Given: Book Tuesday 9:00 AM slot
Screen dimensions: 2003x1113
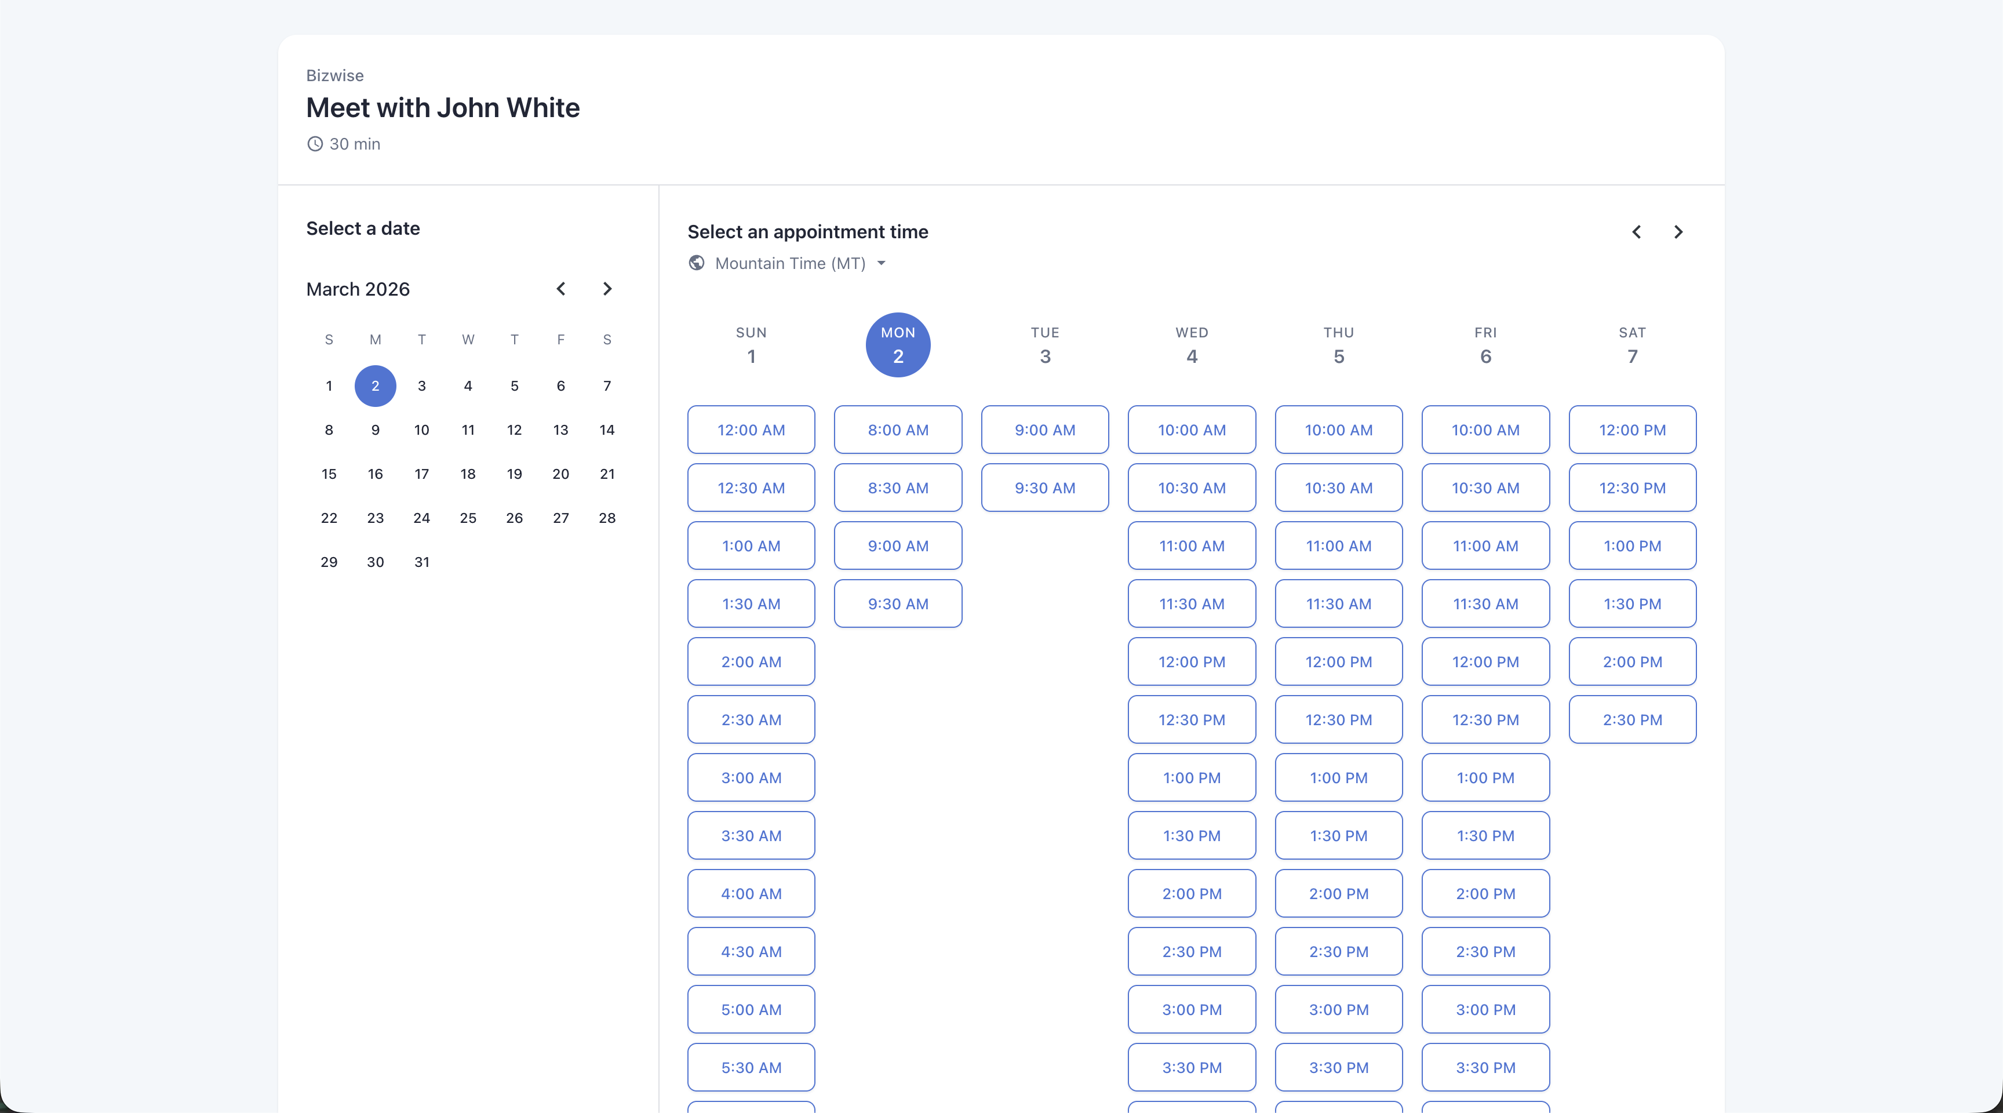Looking at the screenshot, I should coord(1045,430).
